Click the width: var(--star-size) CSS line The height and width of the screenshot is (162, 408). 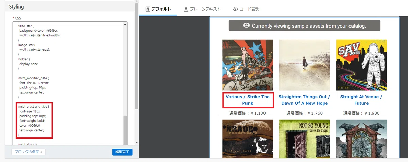35,49
